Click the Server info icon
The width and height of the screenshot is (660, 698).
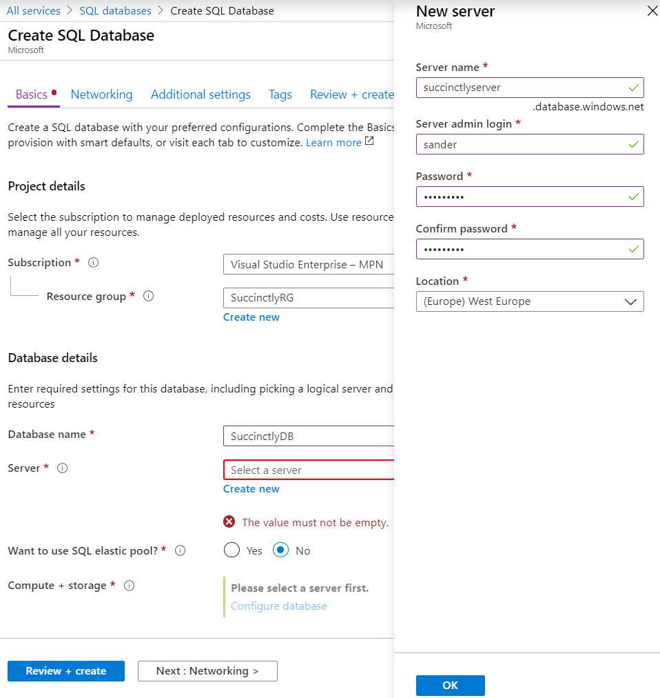coord(62,468)
